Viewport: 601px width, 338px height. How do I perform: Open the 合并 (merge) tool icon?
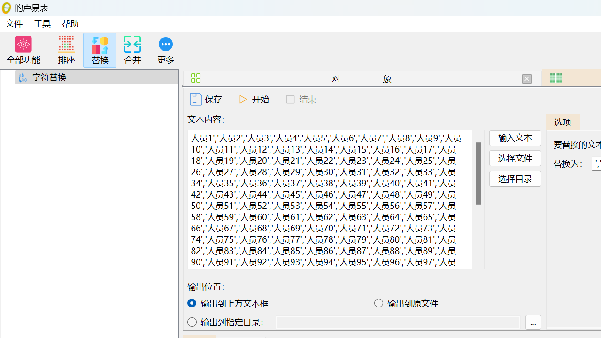coord(132,50)
